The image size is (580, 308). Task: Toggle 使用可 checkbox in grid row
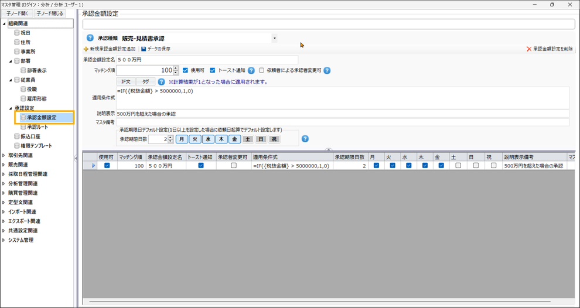[x=107, y=166]
